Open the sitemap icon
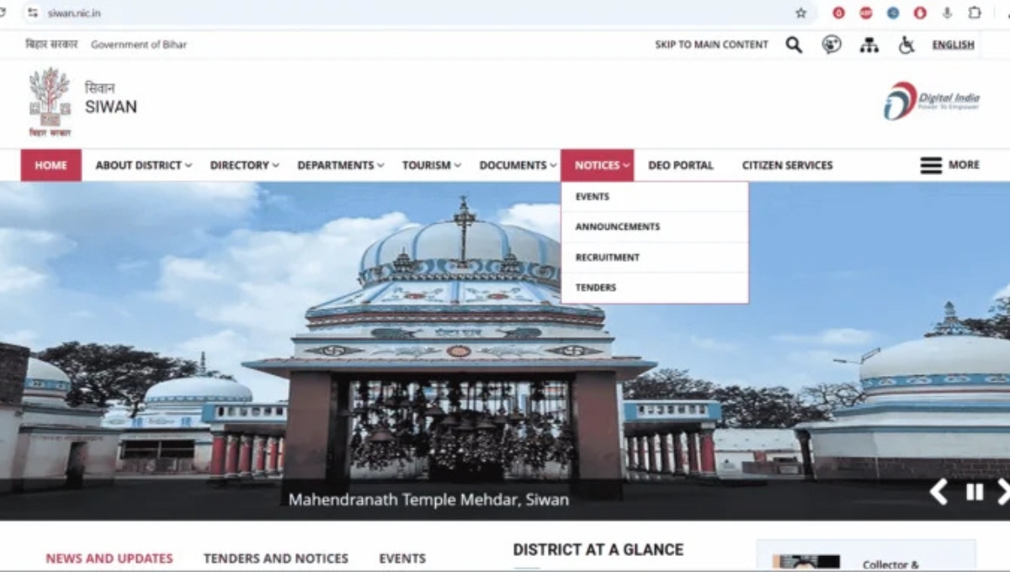The height and width of the screenshot is (572, 1010). [x=870, y=44]
